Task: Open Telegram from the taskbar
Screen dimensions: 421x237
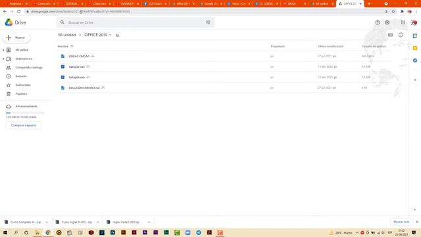Action: pyautogui.click(x=199, y=232)
